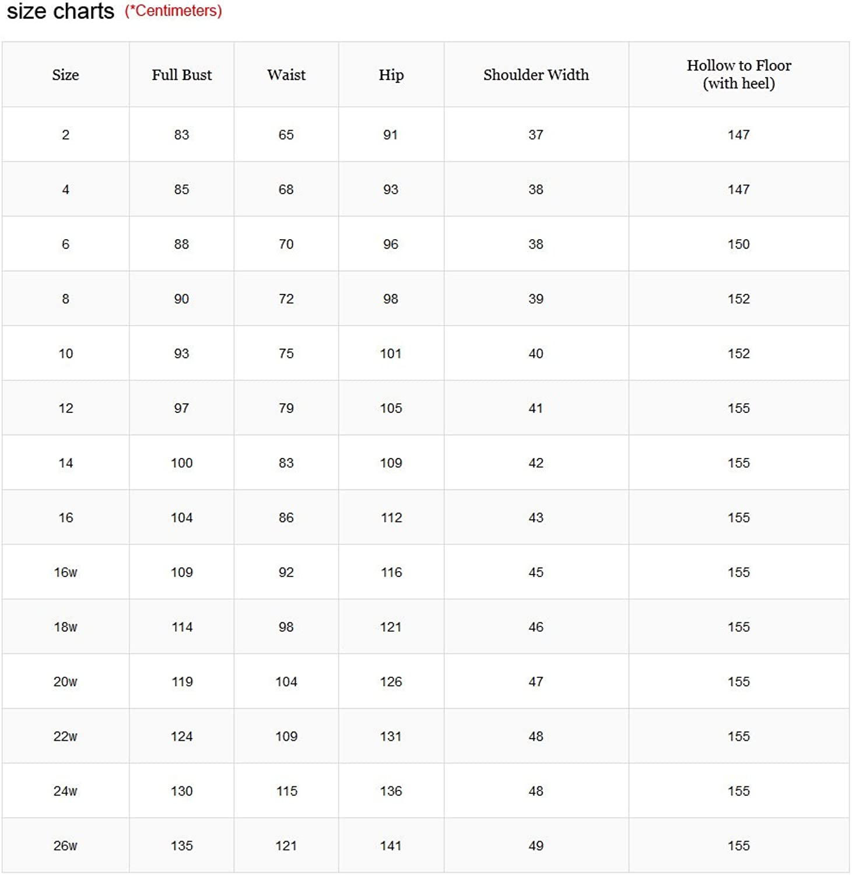This screenshot has width=852, height=875.
Task: Click the Waist column header
Action: coord(286,75)
